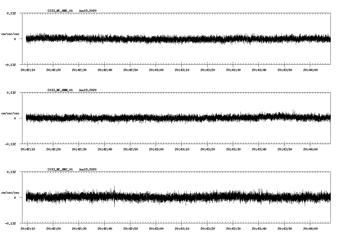The image size is (349, 238).
Task: Click time label 20:44:00 under HNE plot
Action: [x=310, y=70]
